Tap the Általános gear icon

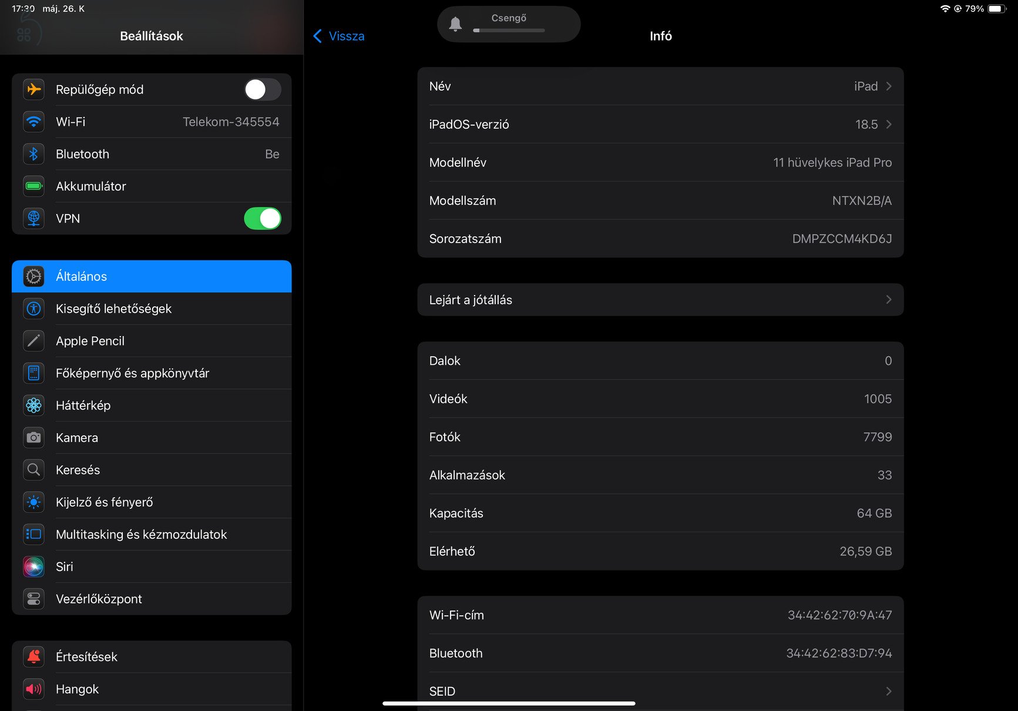pyautogui.click(x=34, y=276)
